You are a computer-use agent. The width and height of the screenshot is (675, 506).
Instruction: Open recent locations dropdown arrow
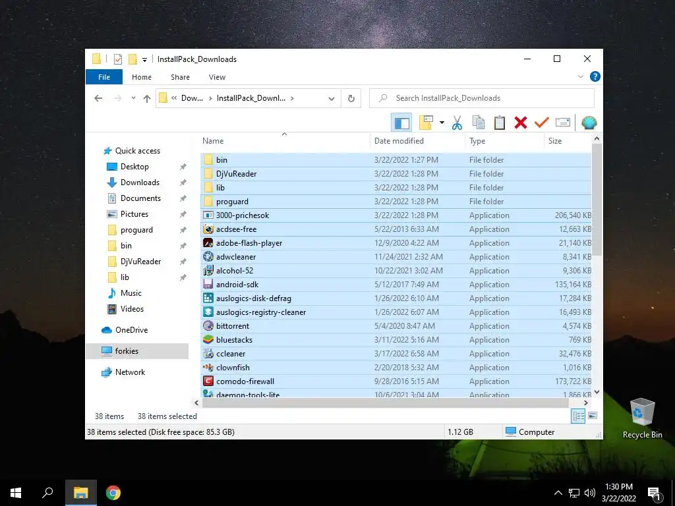pos(133,98)
